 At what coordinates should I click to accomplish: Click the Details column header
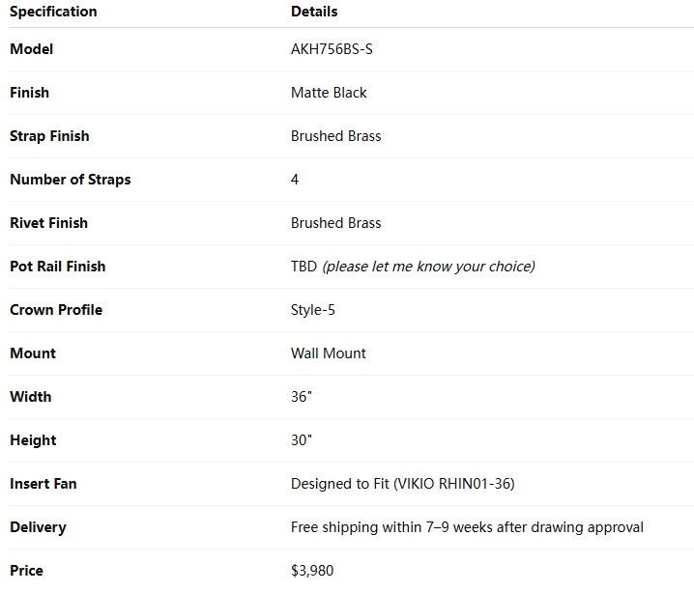click(314, 12)
